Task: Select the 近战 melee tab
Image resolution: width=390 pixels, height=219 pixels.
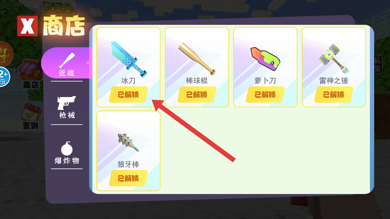Action: (x=67, y=63)
